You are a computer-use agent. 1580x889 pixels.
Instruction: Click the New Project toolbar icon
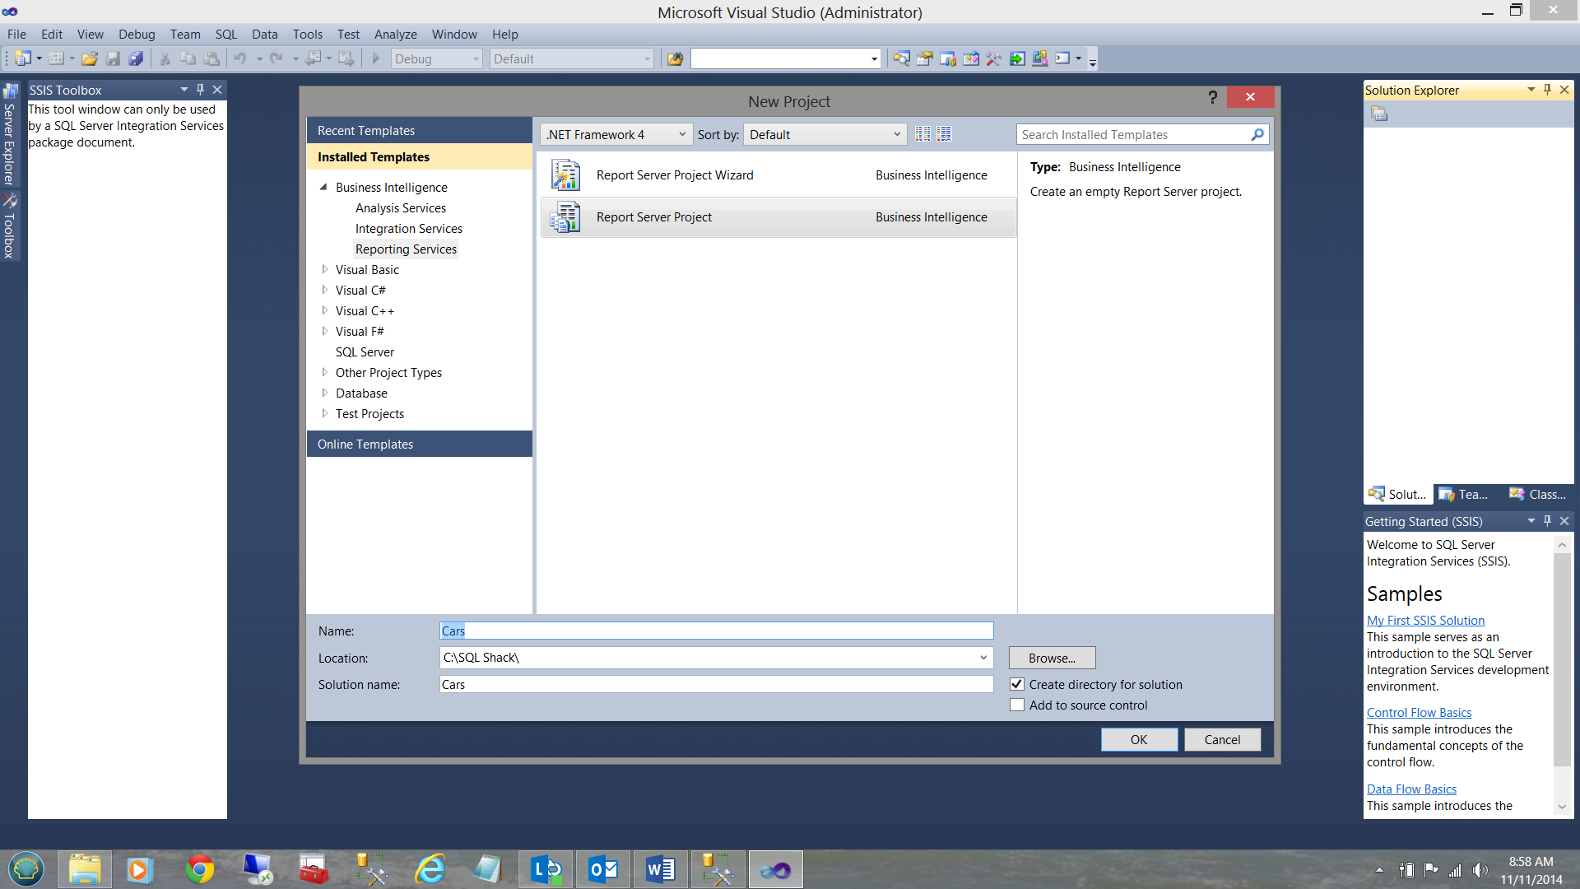22,58
